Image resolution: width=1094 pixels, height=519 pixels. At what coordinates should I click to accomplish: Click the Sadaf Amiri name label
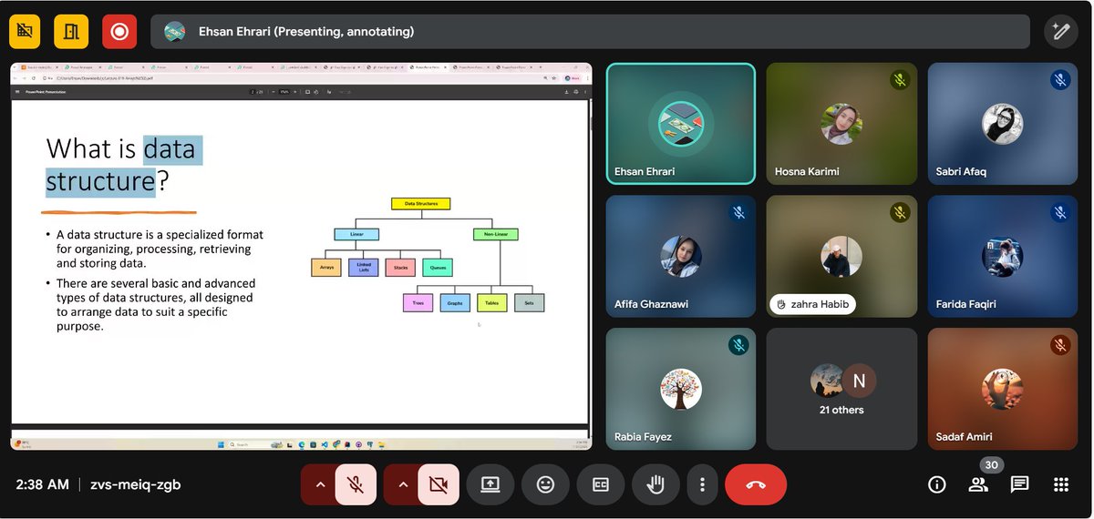click(965, 437)
